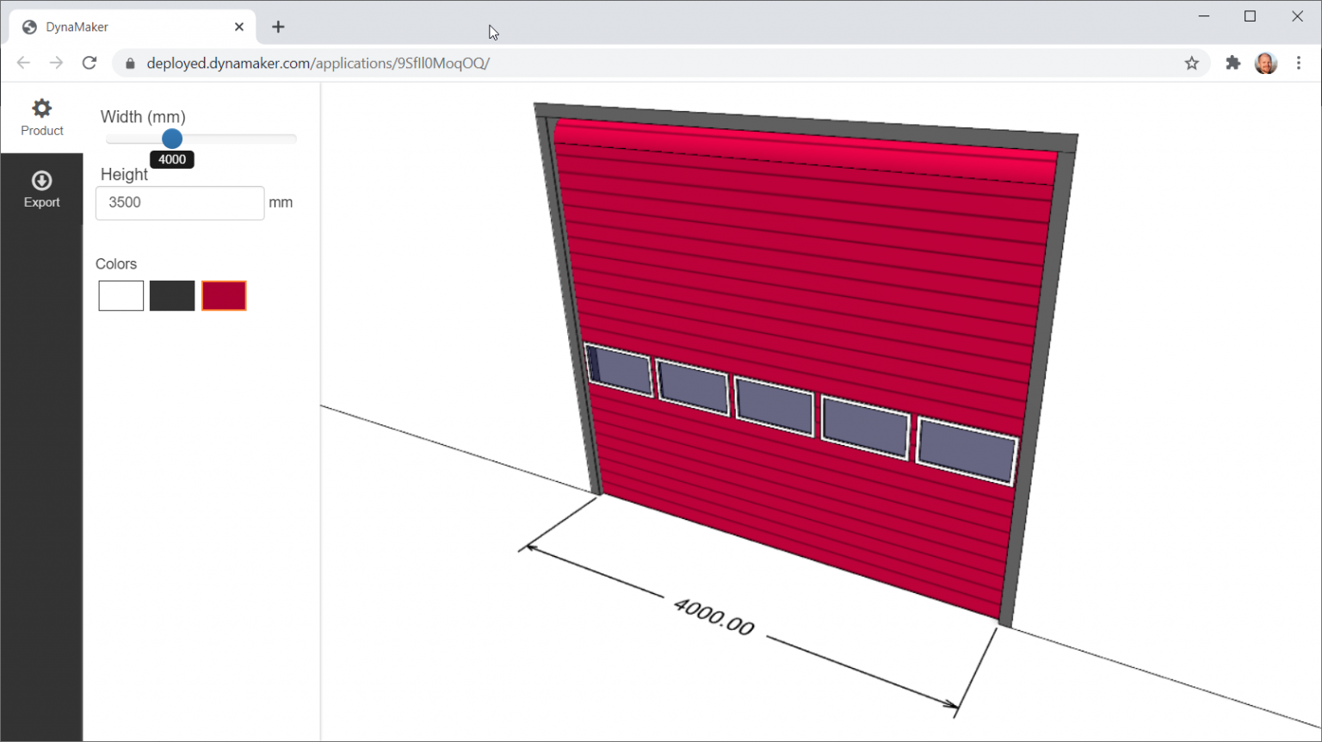Bookmark the page using the star icon
The image size is (1322, 742).
click(1192, 63)
